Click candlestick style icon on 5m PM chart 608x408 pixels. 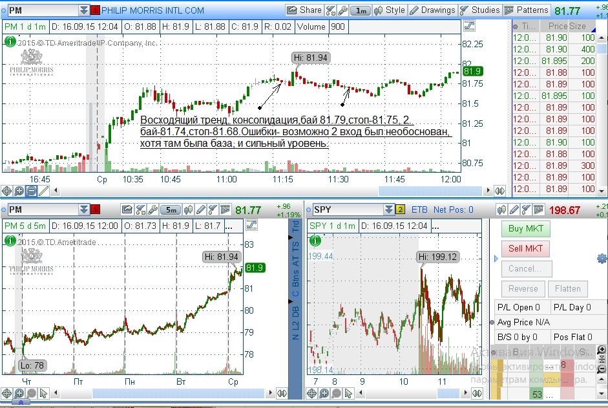pos(188,210)
